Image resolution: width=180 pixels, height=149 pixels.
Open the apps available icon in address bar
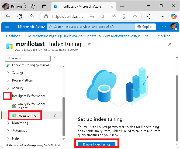(x=92, y=16)
